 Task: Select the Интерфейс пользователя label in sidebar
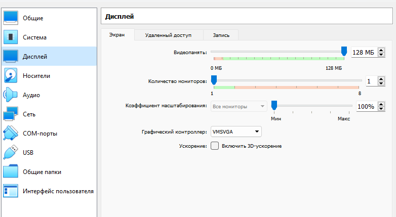pos(58,191)
